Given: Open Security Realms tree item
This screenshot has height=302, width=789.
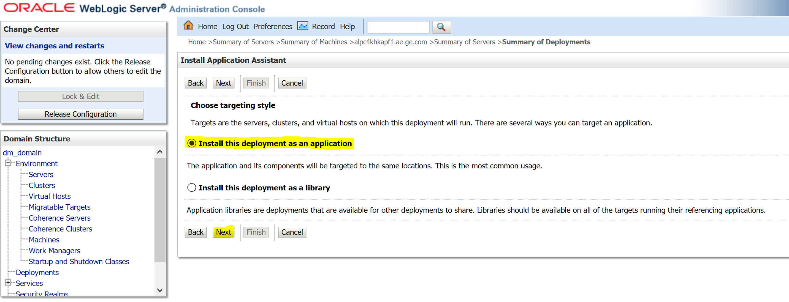Looking at the screenshot, I should click(42, 293).
